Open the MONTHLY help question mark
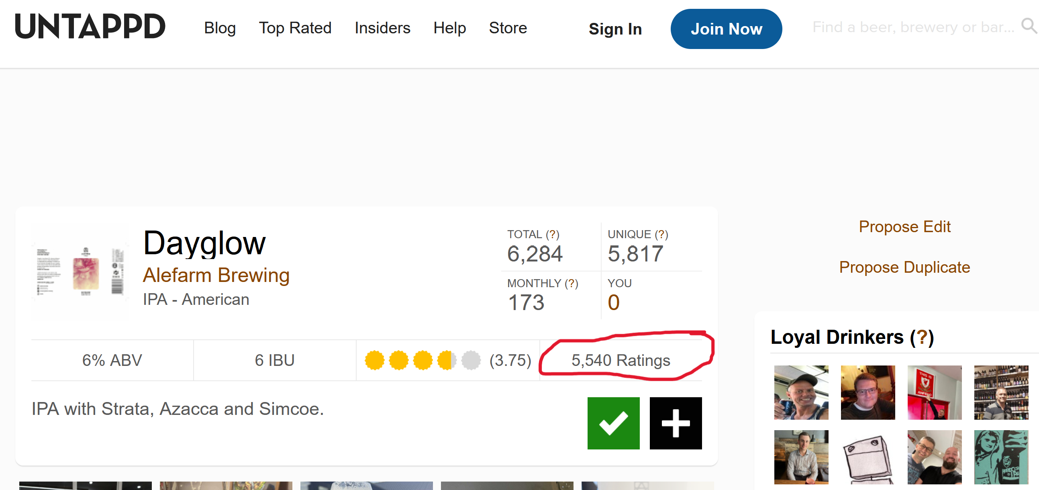 pos(571,283)
